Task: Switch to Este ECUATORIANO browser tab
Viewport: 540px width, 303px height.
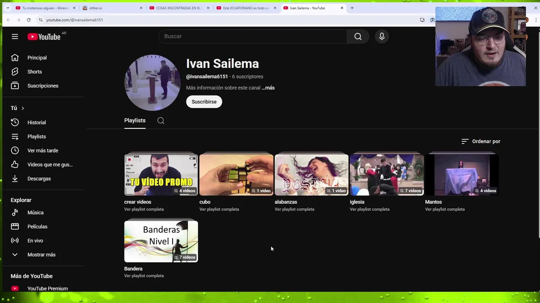Action: 246,8
